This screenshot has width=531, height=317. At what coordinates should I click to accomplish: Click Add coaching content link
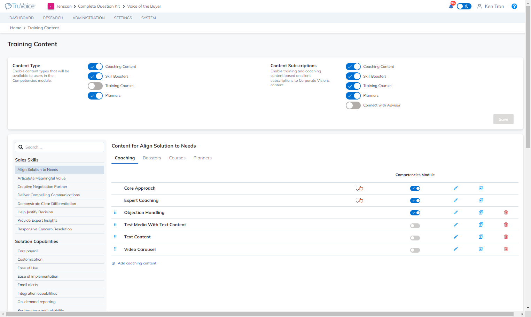(x=134, y=263)
